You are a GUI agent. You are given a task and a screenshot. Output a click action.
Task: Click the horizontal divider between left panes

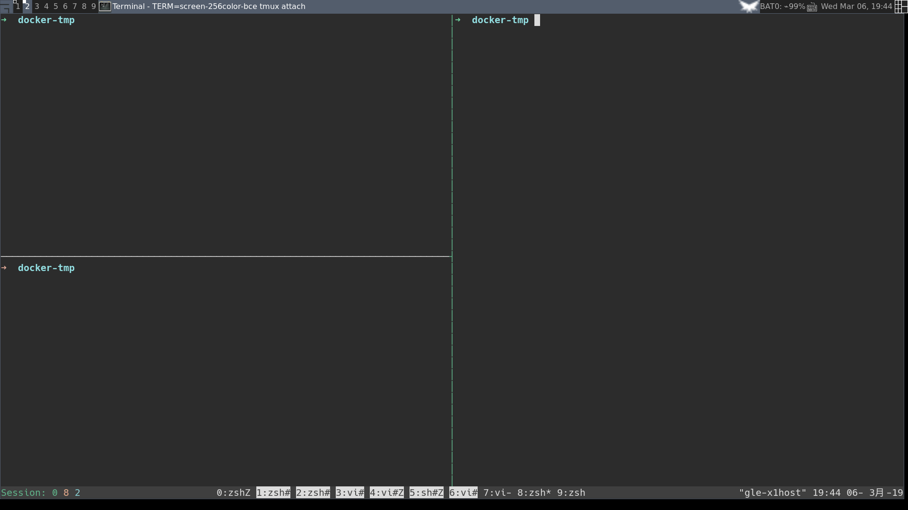[225, 256]
